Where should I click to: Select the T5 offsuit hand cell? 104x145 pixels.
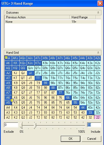(38, 103)
